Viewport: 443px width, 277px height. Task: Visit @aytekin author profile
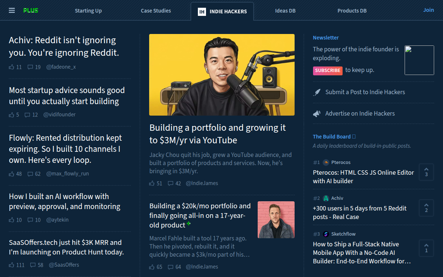(x=57, y=220)
